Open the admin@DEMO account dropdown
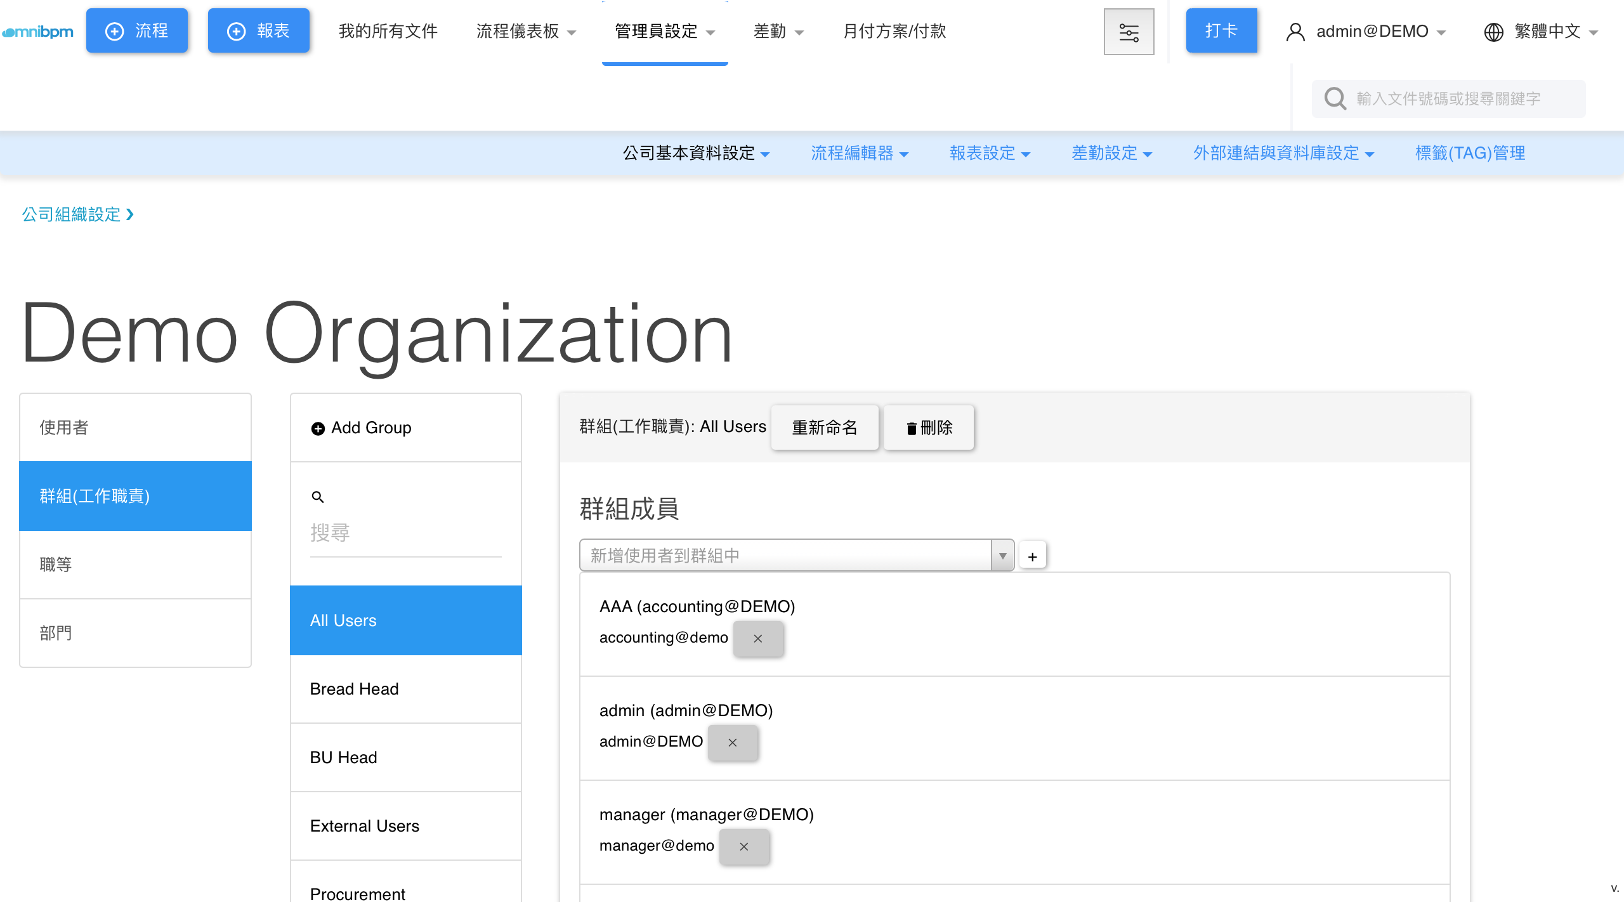Image resolution: width=1624 pixels, height=902 pixels. pyautogui.click(x=1381, y=31)
